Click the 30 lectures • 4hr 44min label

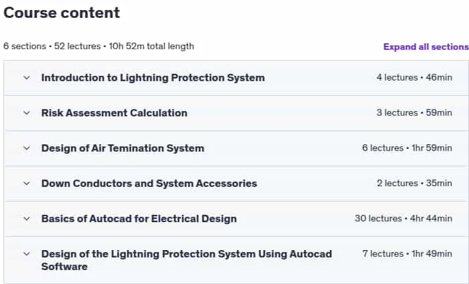[404, 219]
